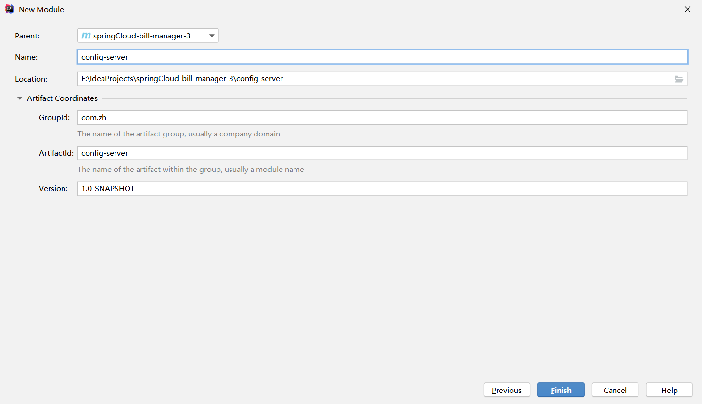
Task: Click the Artifact Coordinates section title
Action: 62,98
